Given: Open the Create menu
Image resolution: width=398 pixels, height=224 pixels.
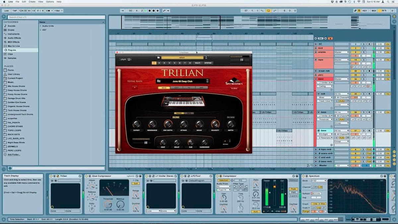Looking at the screenshot, I should pyautogui.click(x=32, y=2).
